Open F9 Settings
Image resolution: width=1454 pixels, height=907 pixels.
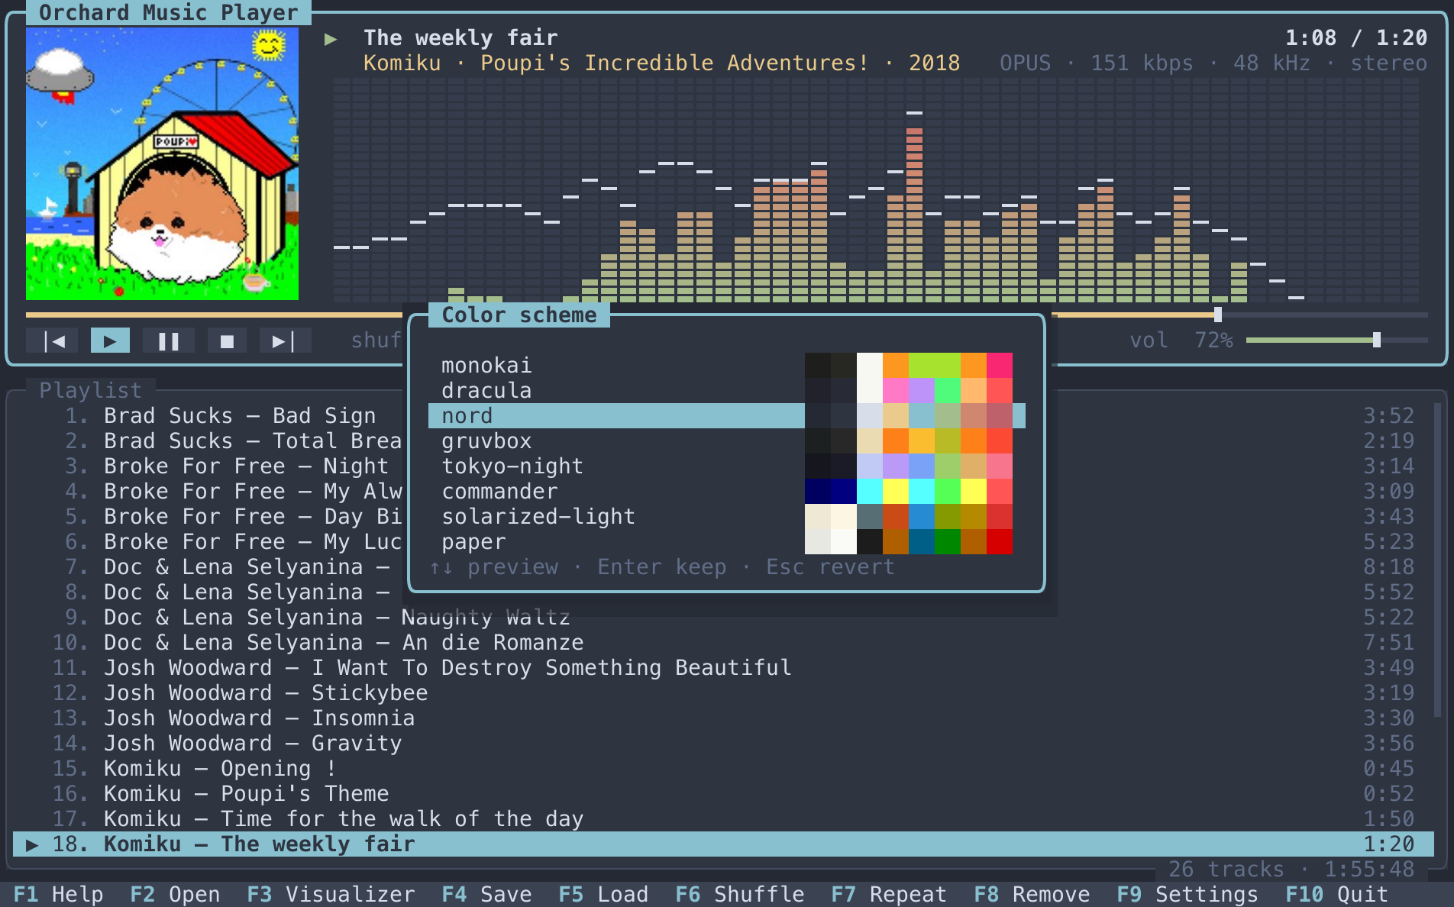(1187, 894)
